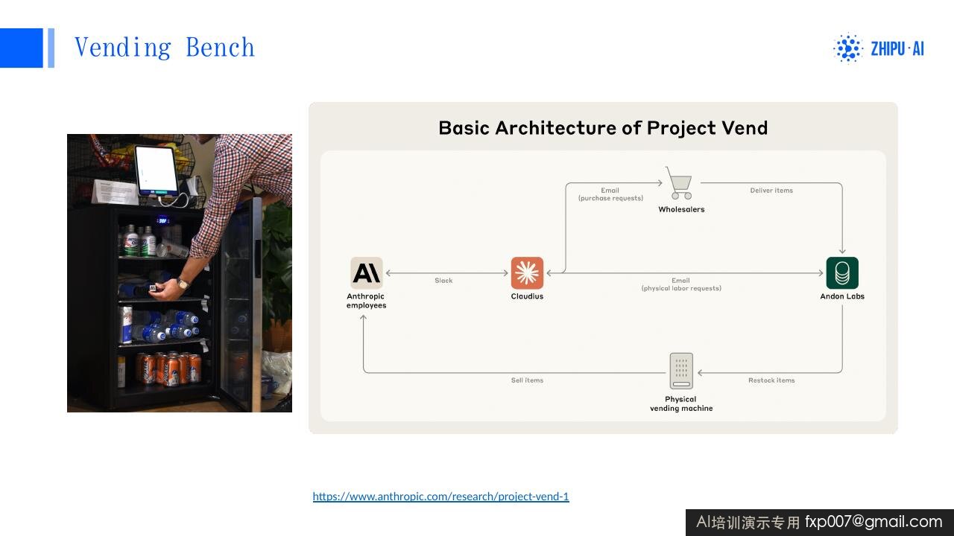Image resolution: width=954 pixels, height=536 pixels.
Task: Select the Email purchase requests label
Action: point(610,194)
